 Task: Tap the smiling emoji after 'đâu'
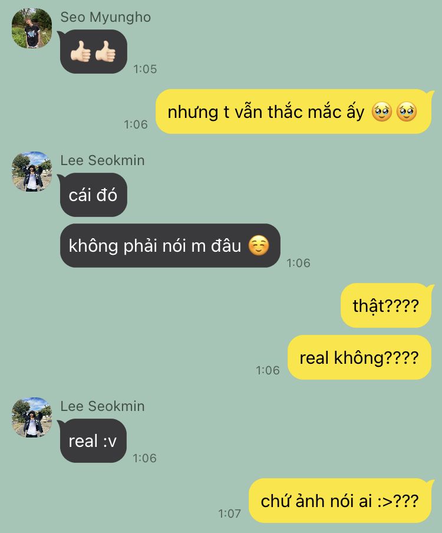pyautogui.click(x=259, y=245)
